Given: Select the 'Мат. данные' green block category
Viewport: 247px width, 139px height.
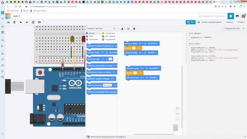Looking at the screenshot, I should coord(108,36).
